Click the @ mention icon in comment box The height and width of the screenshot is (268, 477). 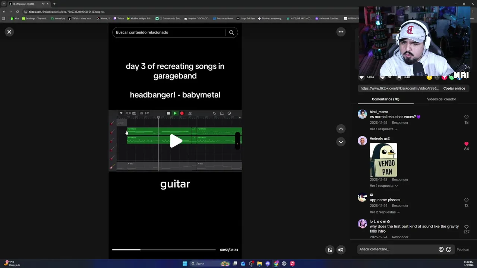(441, 250)
